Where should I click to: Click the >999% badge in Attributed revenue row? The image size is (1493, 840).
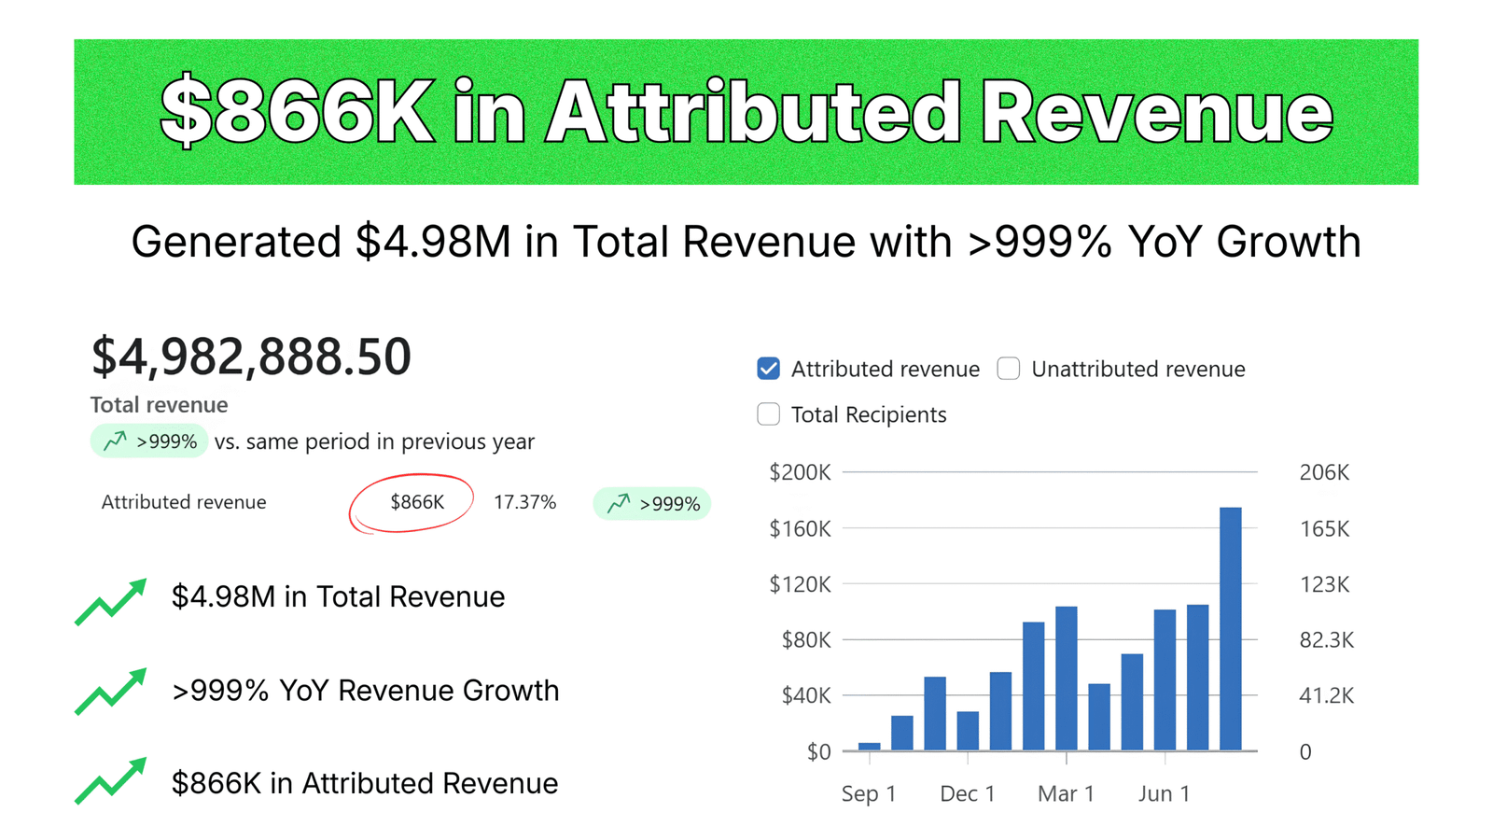click(x=652, y=504)
